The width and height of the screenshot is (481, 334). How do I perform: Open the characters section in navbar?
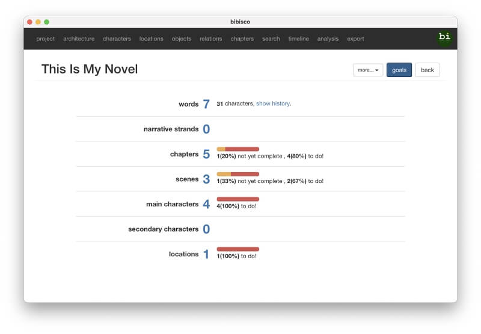coord(117,39)
